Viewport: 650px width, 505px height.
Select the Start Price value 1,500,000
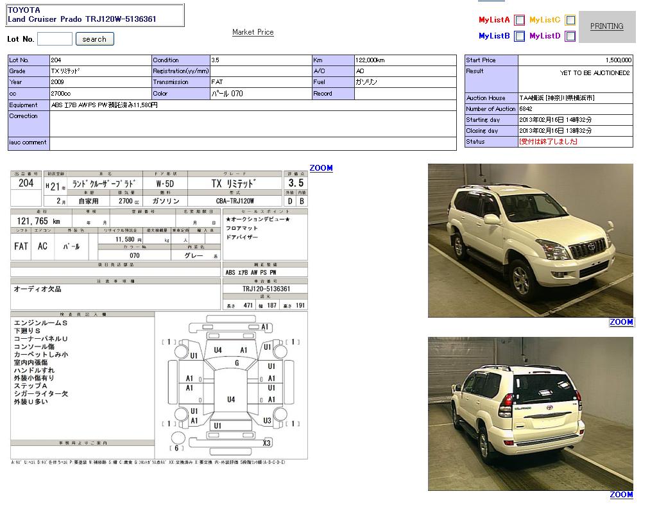618,60
